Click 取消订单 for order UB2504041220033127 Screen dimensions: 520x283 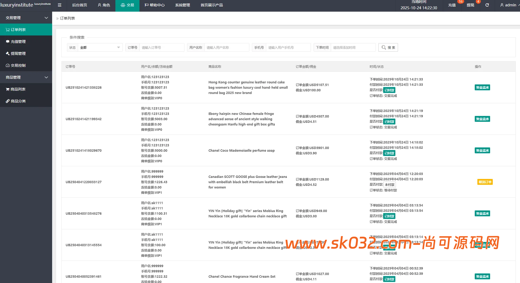coord(485,182)
